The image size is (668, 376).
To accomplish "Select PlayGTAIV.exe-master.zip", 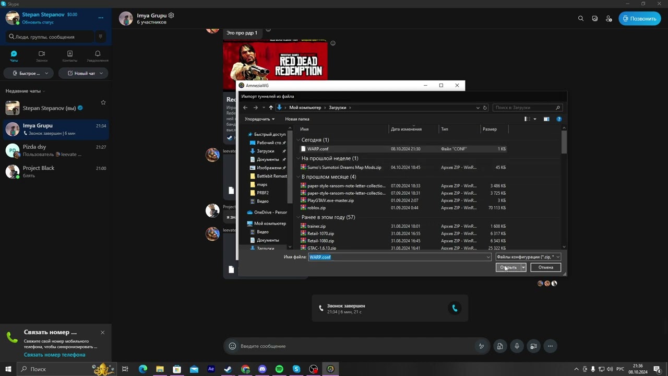I will point(403,201).
